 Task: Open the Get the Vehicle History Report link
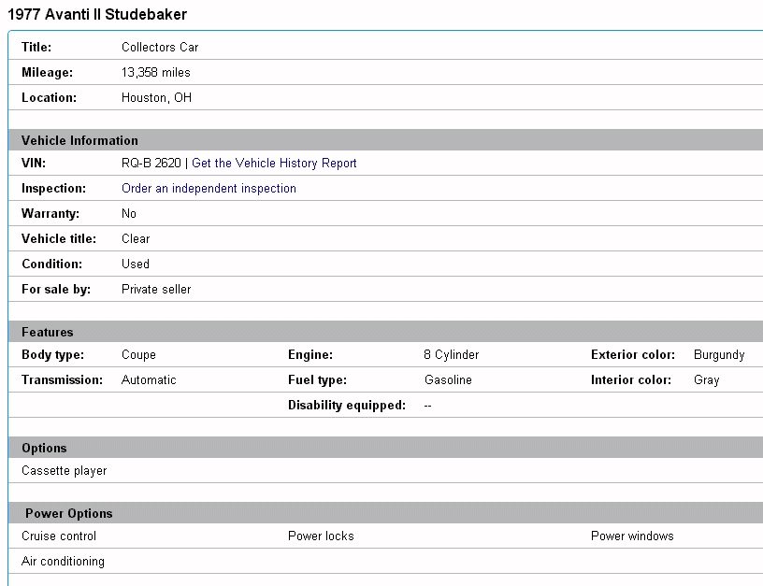coord(274,164)
